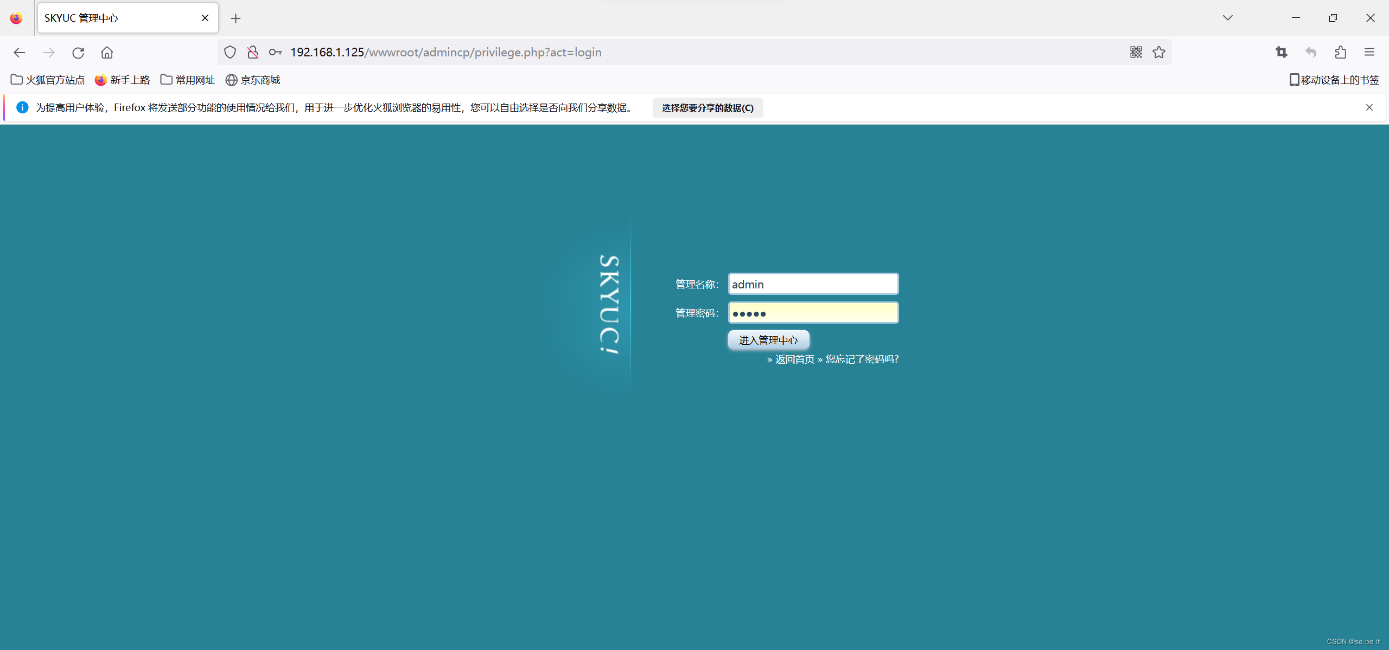
Task: Go to the Firefox home page
Action: (x=107, y=53)
